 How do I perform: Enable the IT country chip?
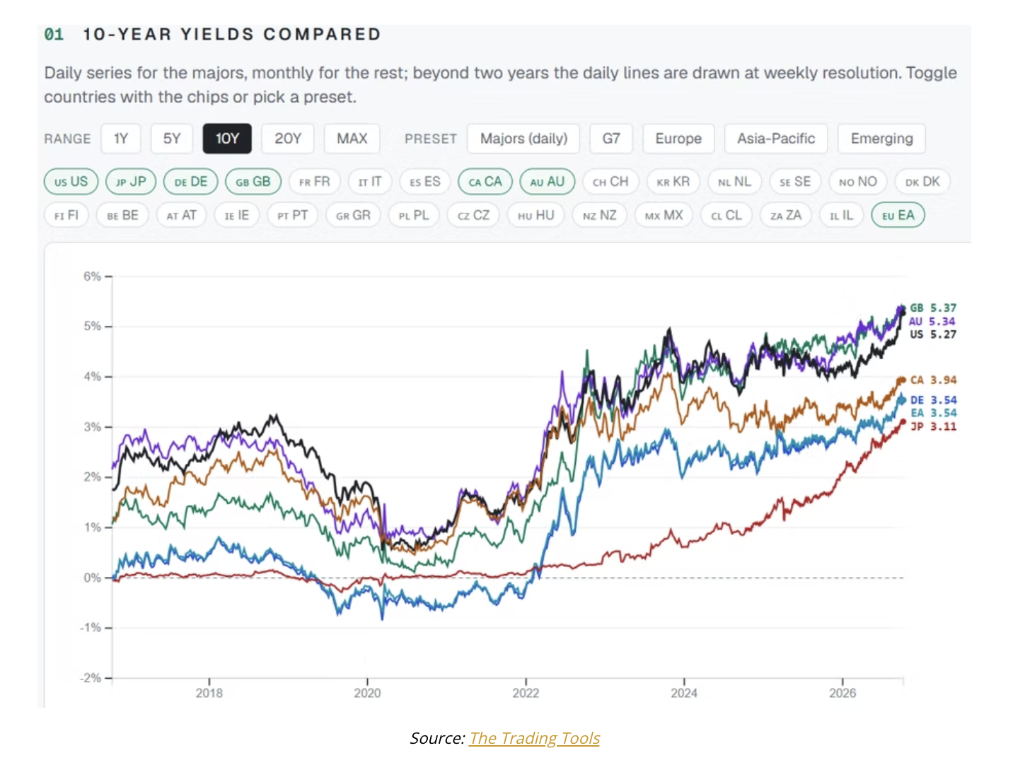point(370,182)
